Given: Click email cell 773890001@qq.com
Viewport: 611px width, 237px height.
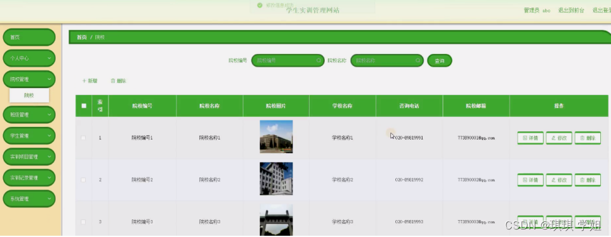Looking at the screenshot, I should [x=476, y=138].
